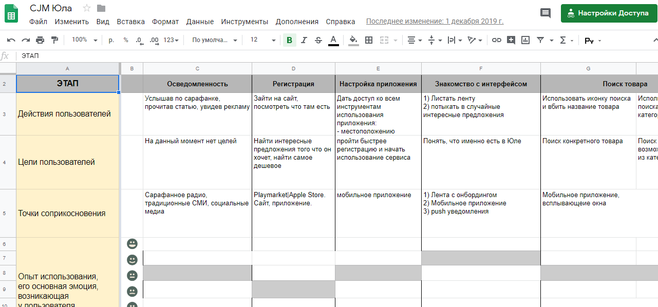Screen dimensions: 658x307
Task: Open the Данные menu
Action: click(200, 22)
